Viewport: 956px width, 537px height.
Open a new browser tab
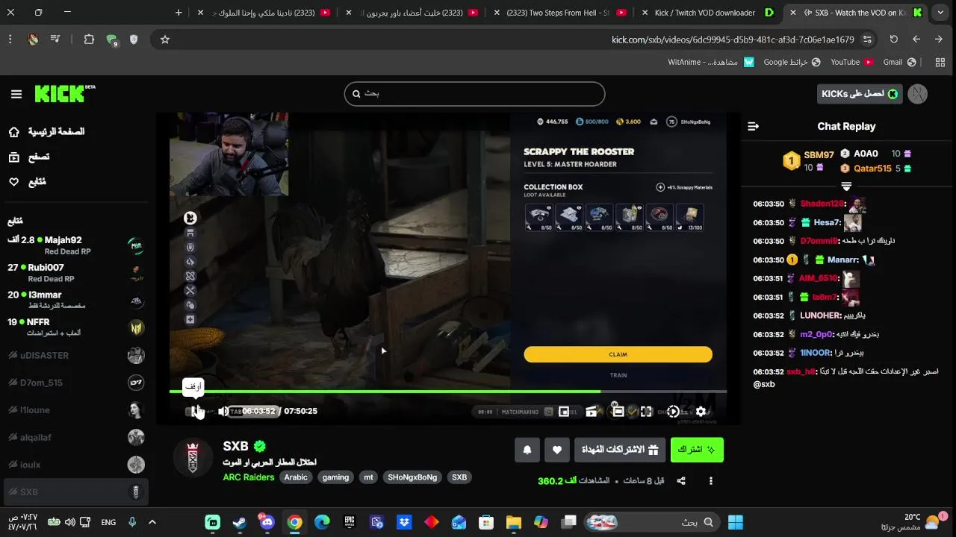(x=179, y=13)
